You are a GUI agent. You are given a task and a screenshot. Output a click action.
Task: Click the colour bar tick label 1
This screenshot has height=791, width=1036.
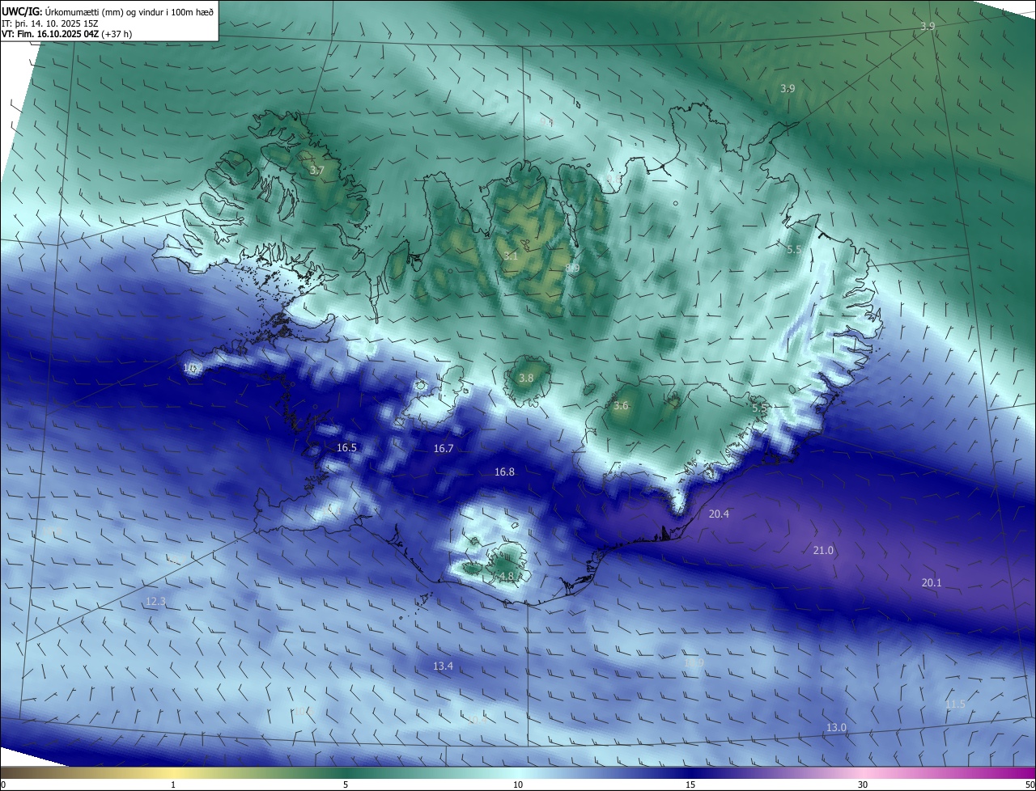pos(173,785)
